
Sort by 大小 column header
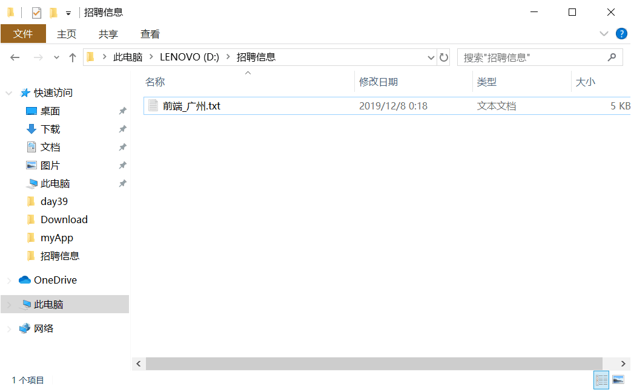coord(585,82)
